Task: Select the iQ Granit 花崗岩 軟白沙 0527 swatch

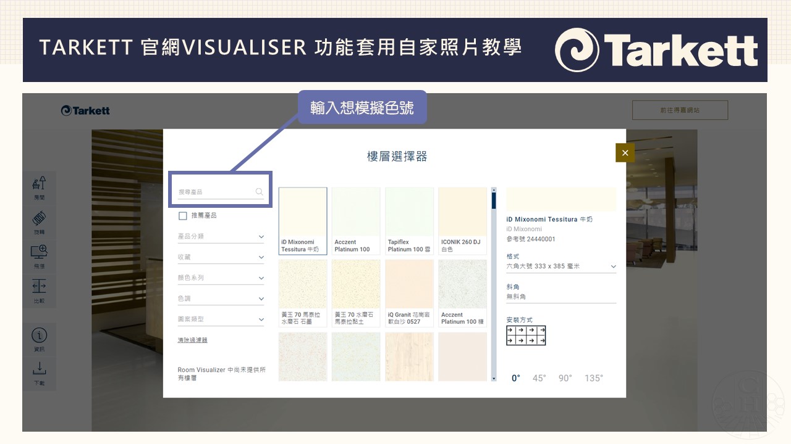Action: pyautogui.click(x=409, y=293)
